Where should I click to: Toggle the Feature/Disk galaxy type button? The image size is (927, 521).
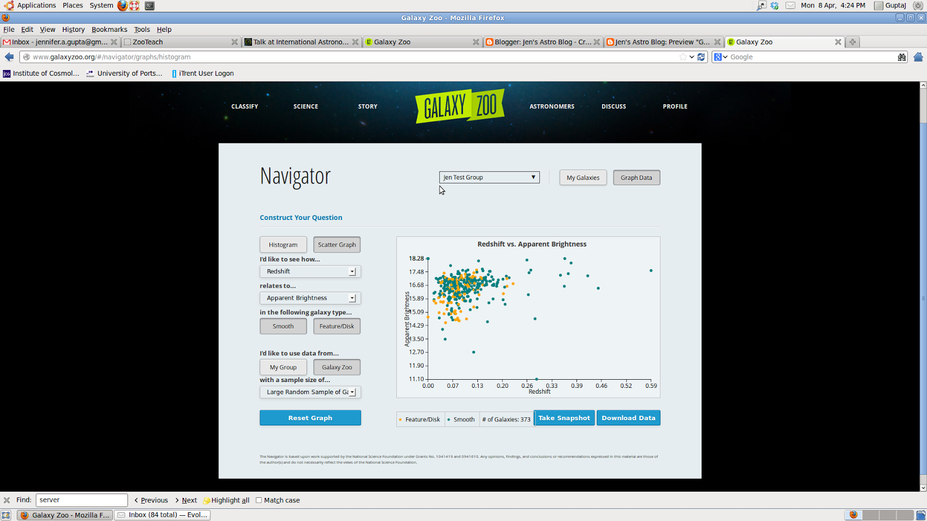337,326
